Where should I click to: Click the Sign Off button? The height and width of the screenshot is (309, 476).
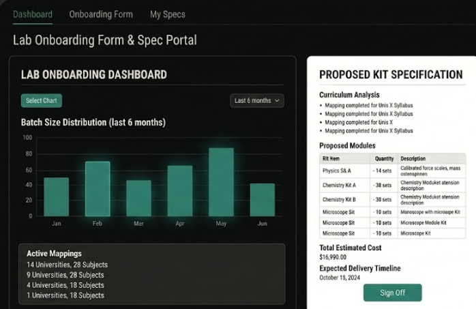(392, 293)
